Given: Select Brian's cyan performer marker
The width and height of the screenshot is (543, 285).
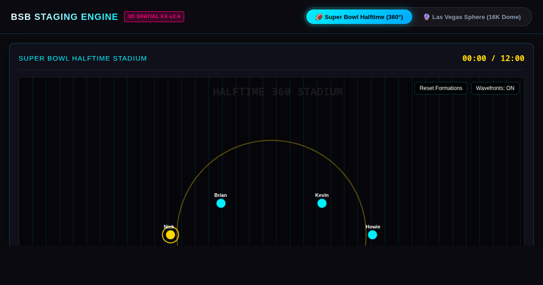Looking at the screenshot, I should [x=221, y=203].
